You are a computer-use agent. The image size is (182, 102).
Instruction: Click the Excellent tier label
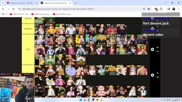pyautogui.click(x=28, y=29)
